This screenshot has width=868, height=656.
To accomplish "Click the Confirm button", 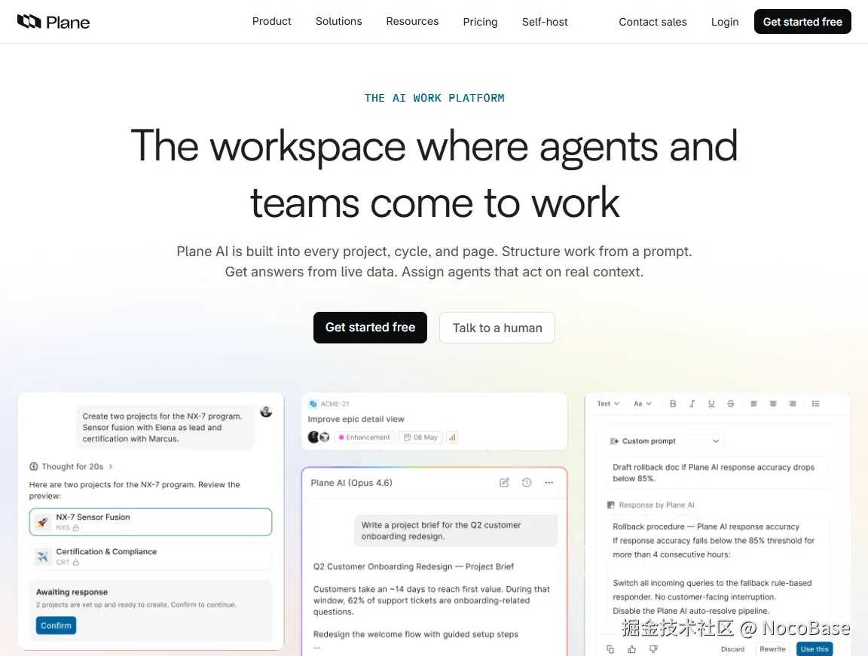I will click(56, 625).
